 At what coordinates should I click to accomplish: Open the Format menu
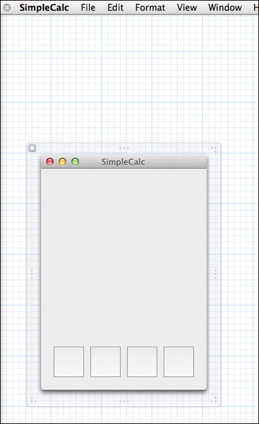tap(150, 8)
